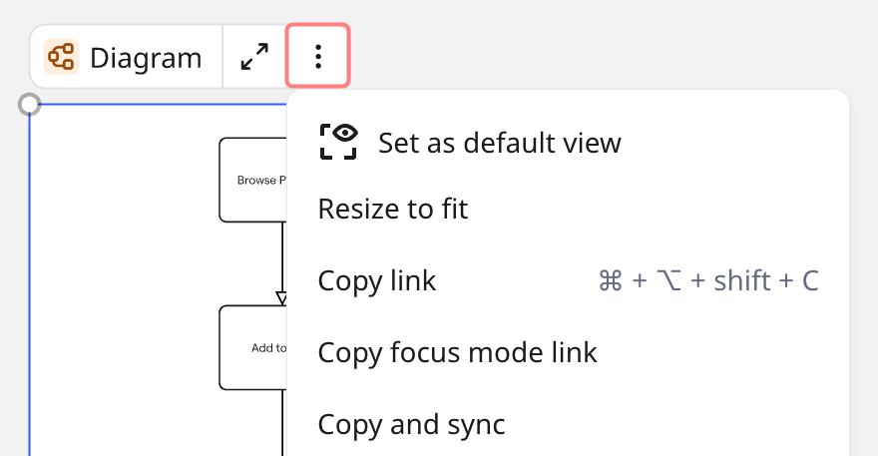Screen dimensions: 878x456
Task: Click the blue left border of the diagram frame
Action: [x=30, y=299]
